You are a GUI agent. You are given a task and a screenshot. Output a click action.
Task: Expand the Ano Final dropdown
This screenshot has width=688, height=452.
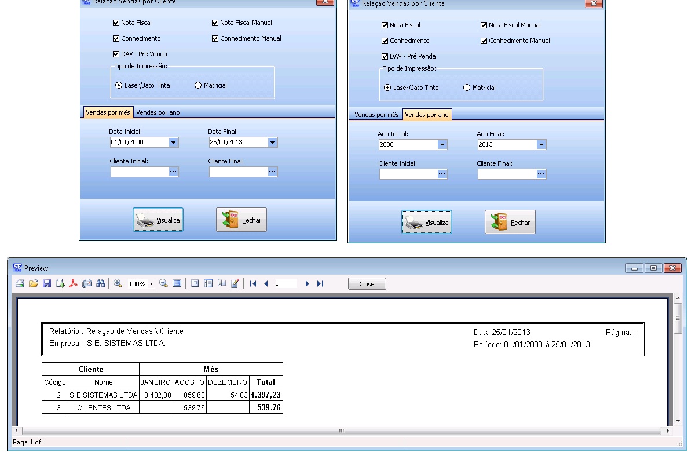pos(541,145)
